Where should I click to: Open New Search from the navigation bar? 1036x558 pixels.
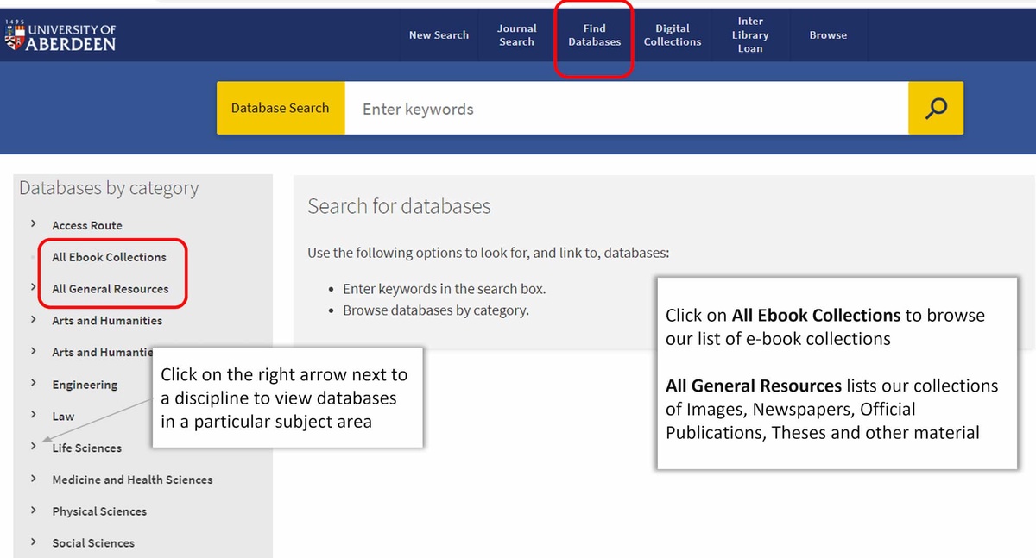coord(439,34)
